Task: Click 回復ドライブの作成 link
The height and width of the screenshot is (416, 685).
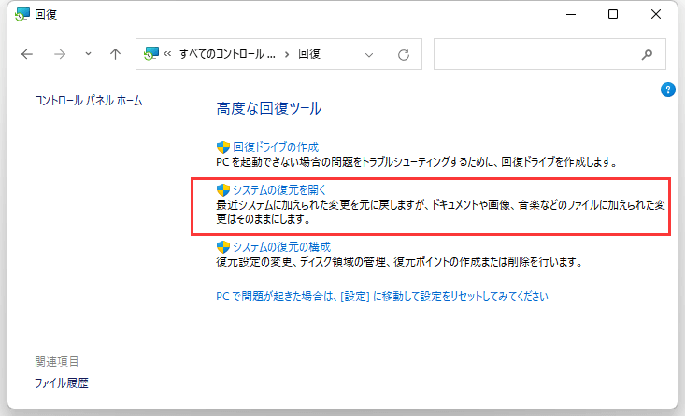Action: (276, 147)
